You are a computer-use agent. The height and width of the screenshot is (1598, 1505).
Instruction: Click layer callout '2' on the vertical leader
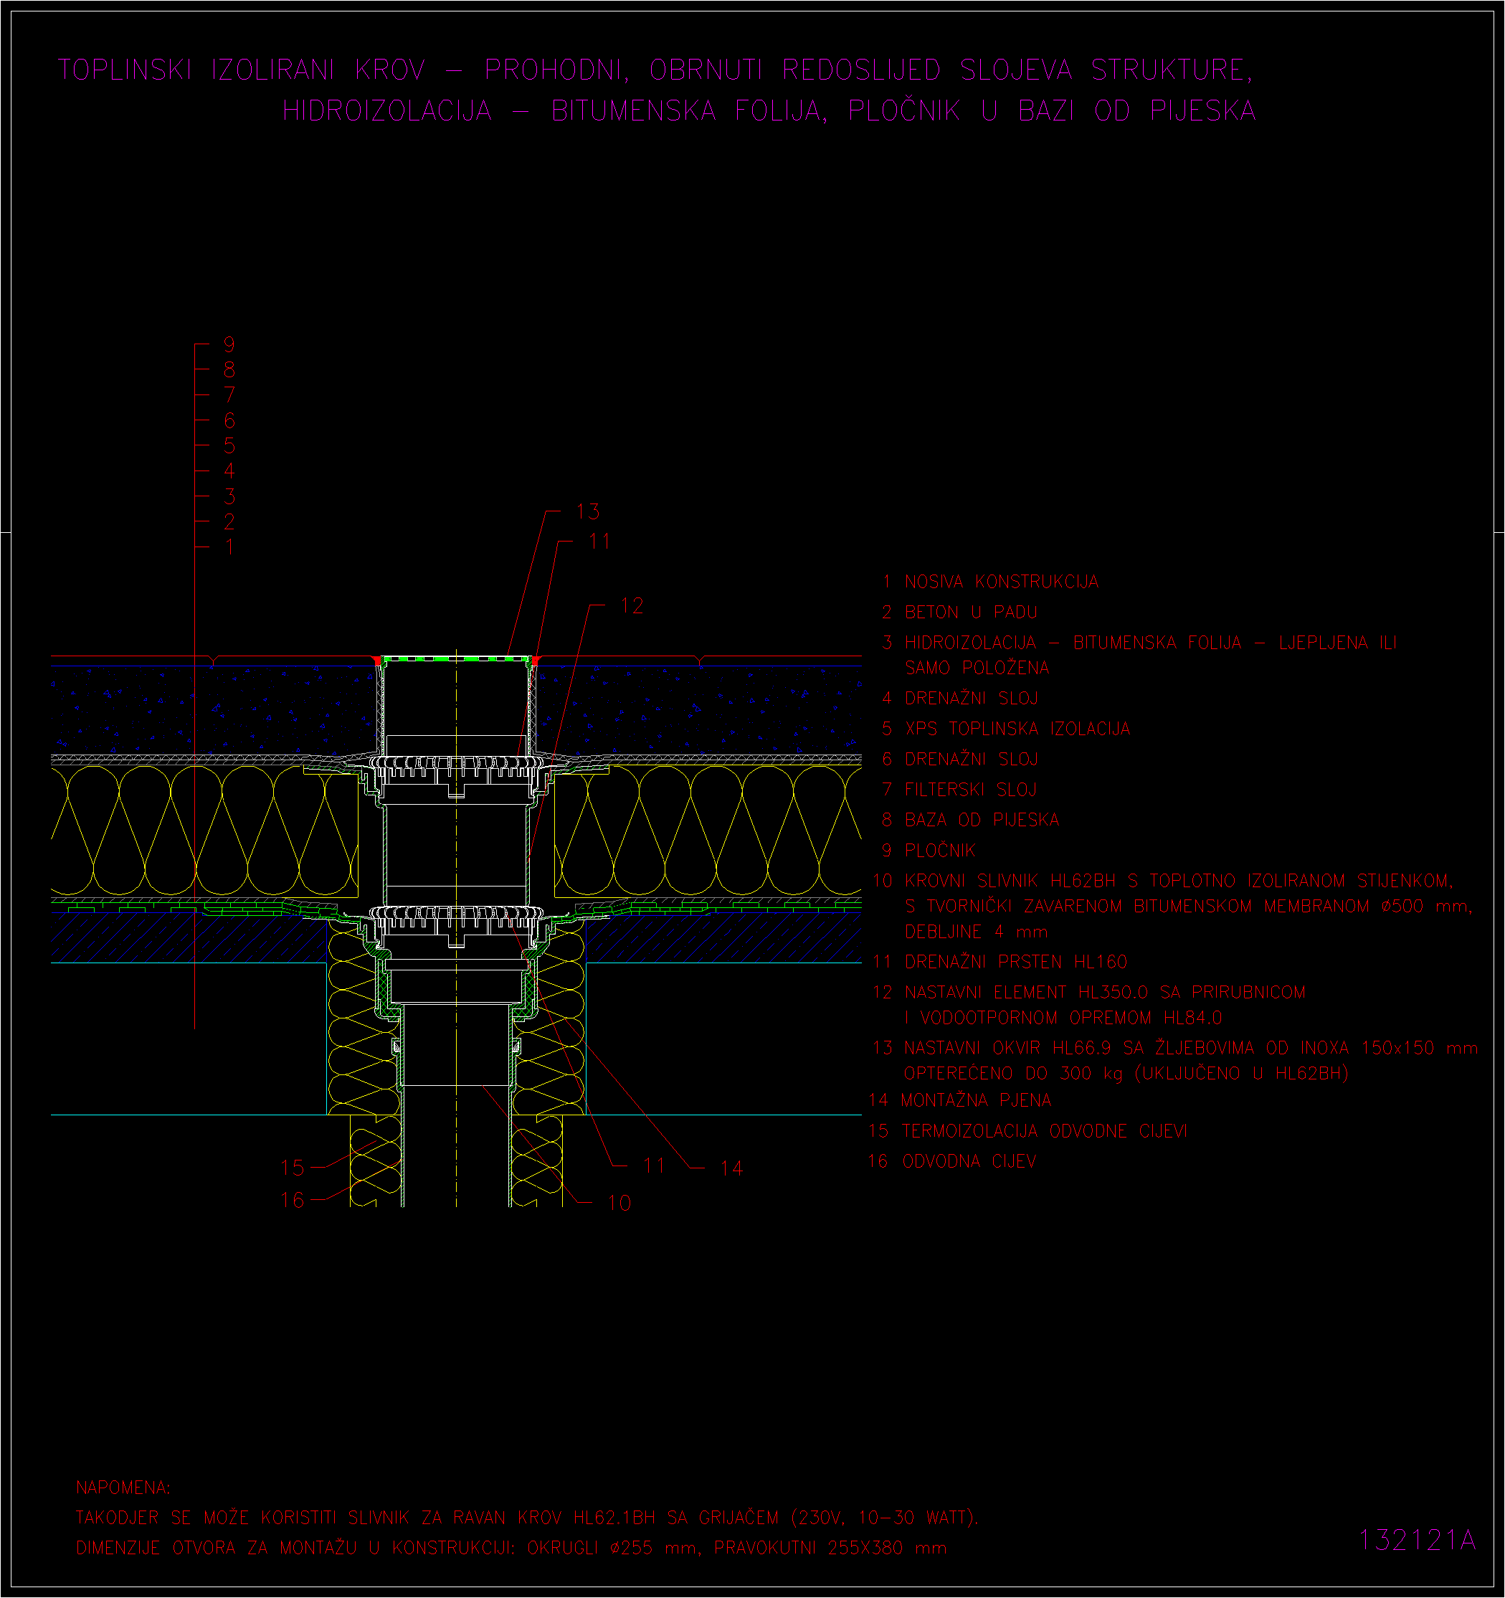pyautogui.click(x=230, y=521)
